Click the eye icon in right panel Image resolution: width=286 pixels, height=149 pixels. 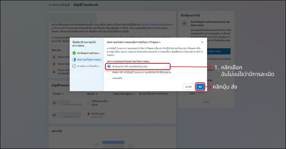[184, 23]
